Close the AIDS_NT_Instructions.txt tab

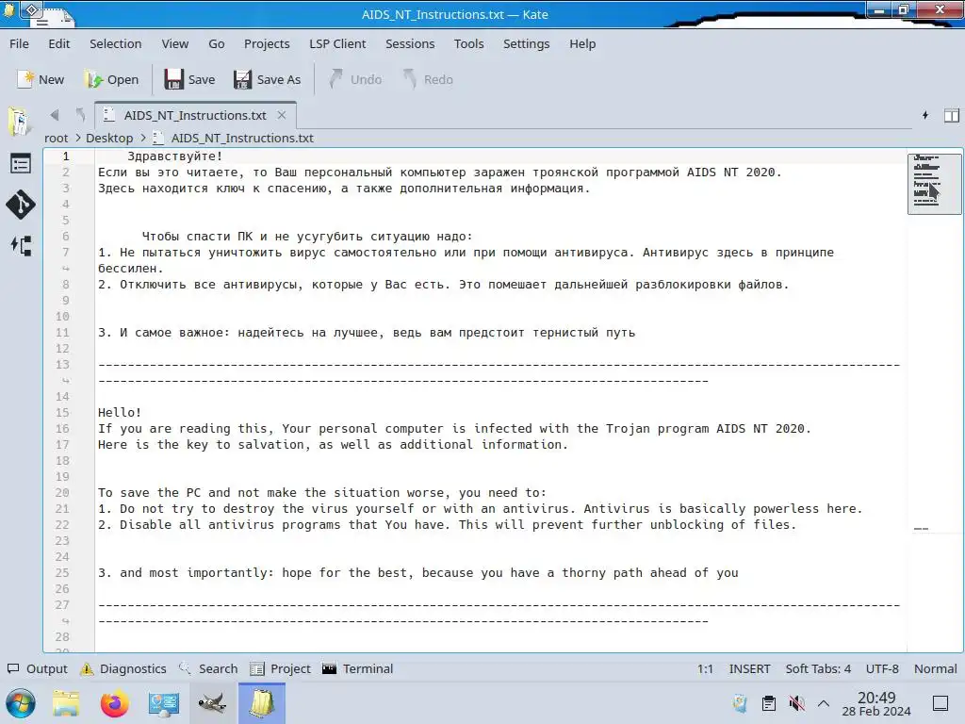coord(281,115)
